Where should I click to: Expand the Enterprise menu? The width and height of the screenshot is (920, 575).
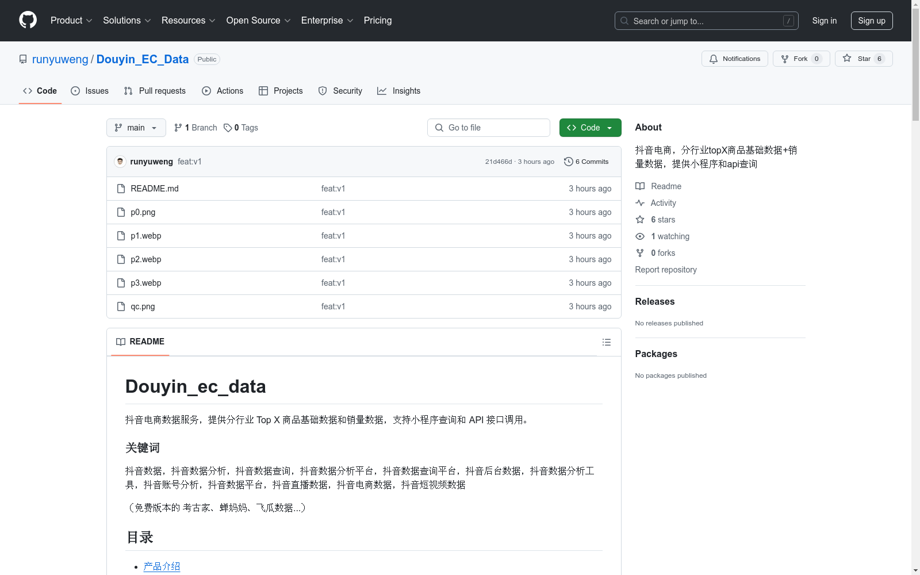tap(327, 20)
